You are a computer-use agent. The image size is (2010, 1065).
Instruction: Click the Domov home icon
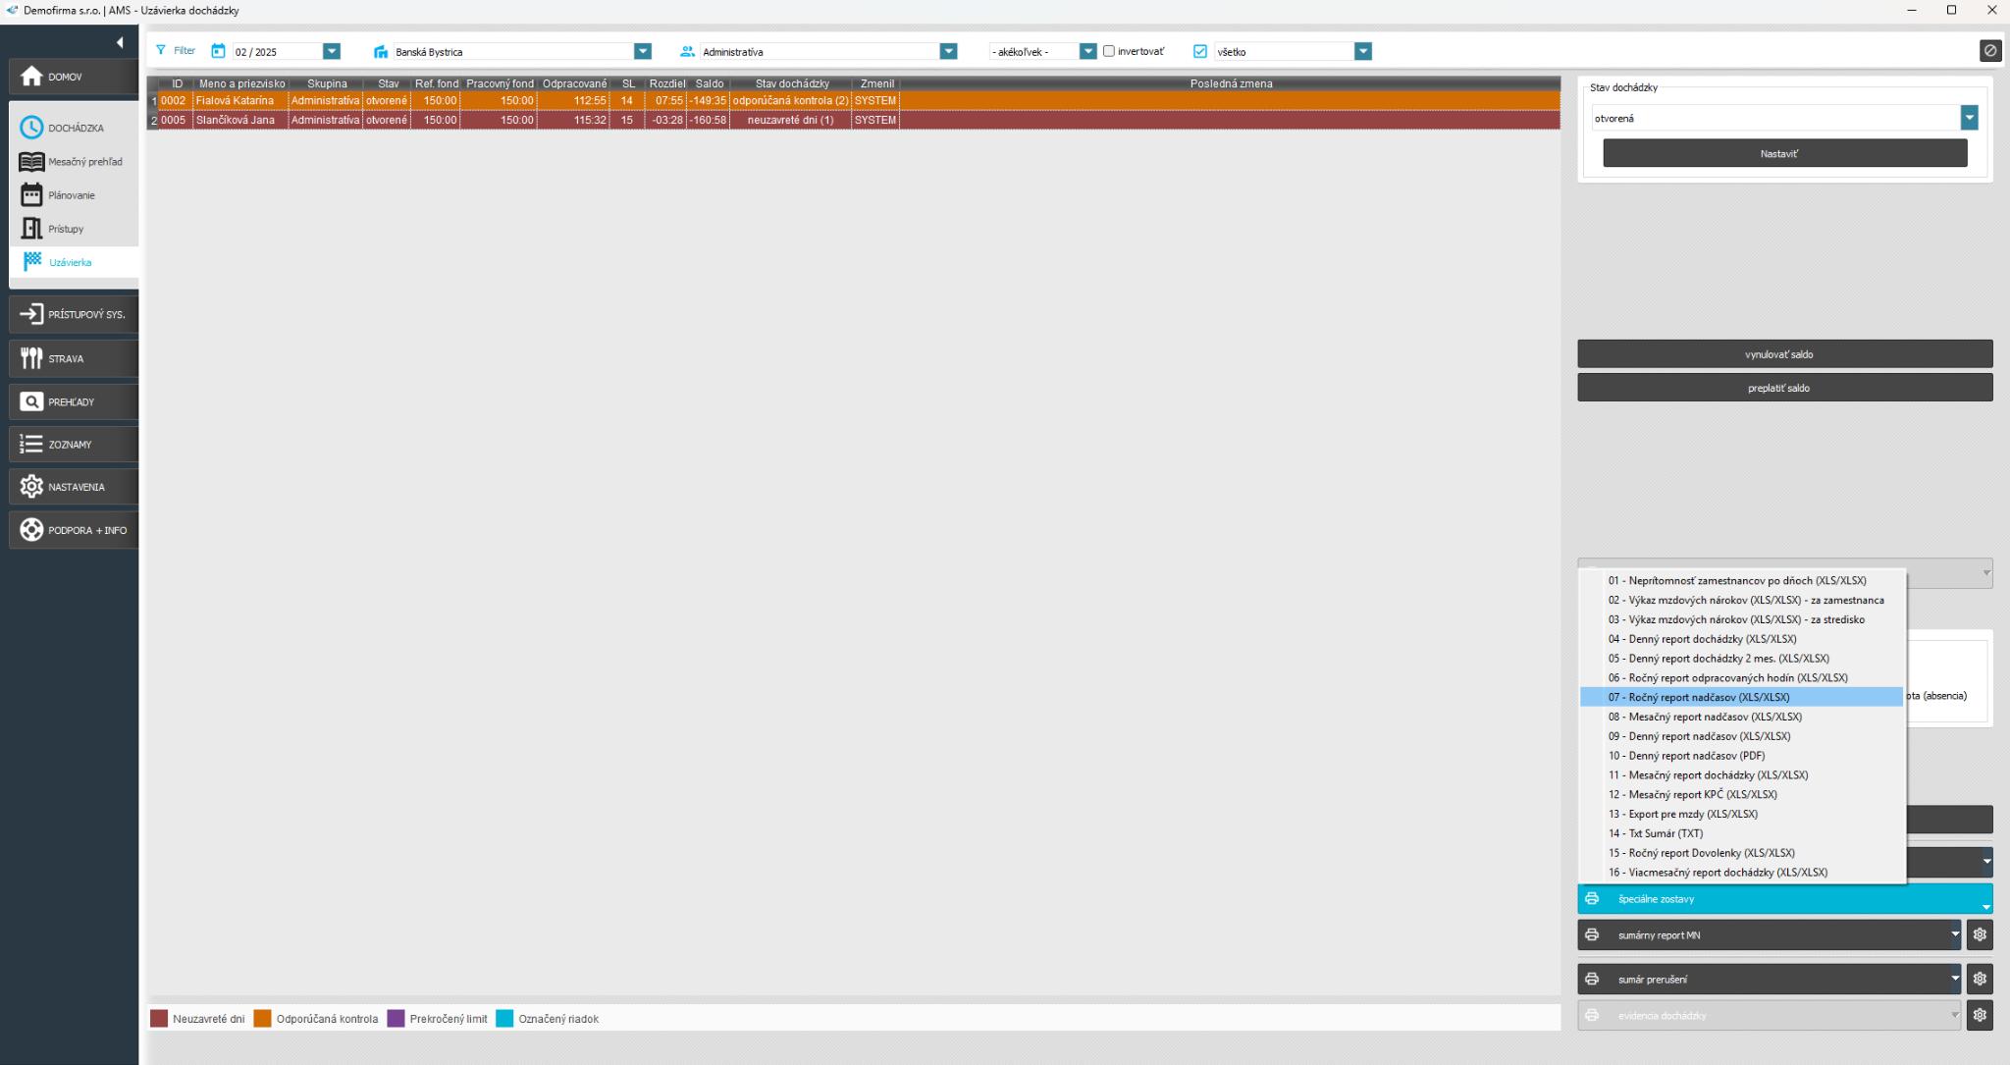tap(31, 77)
